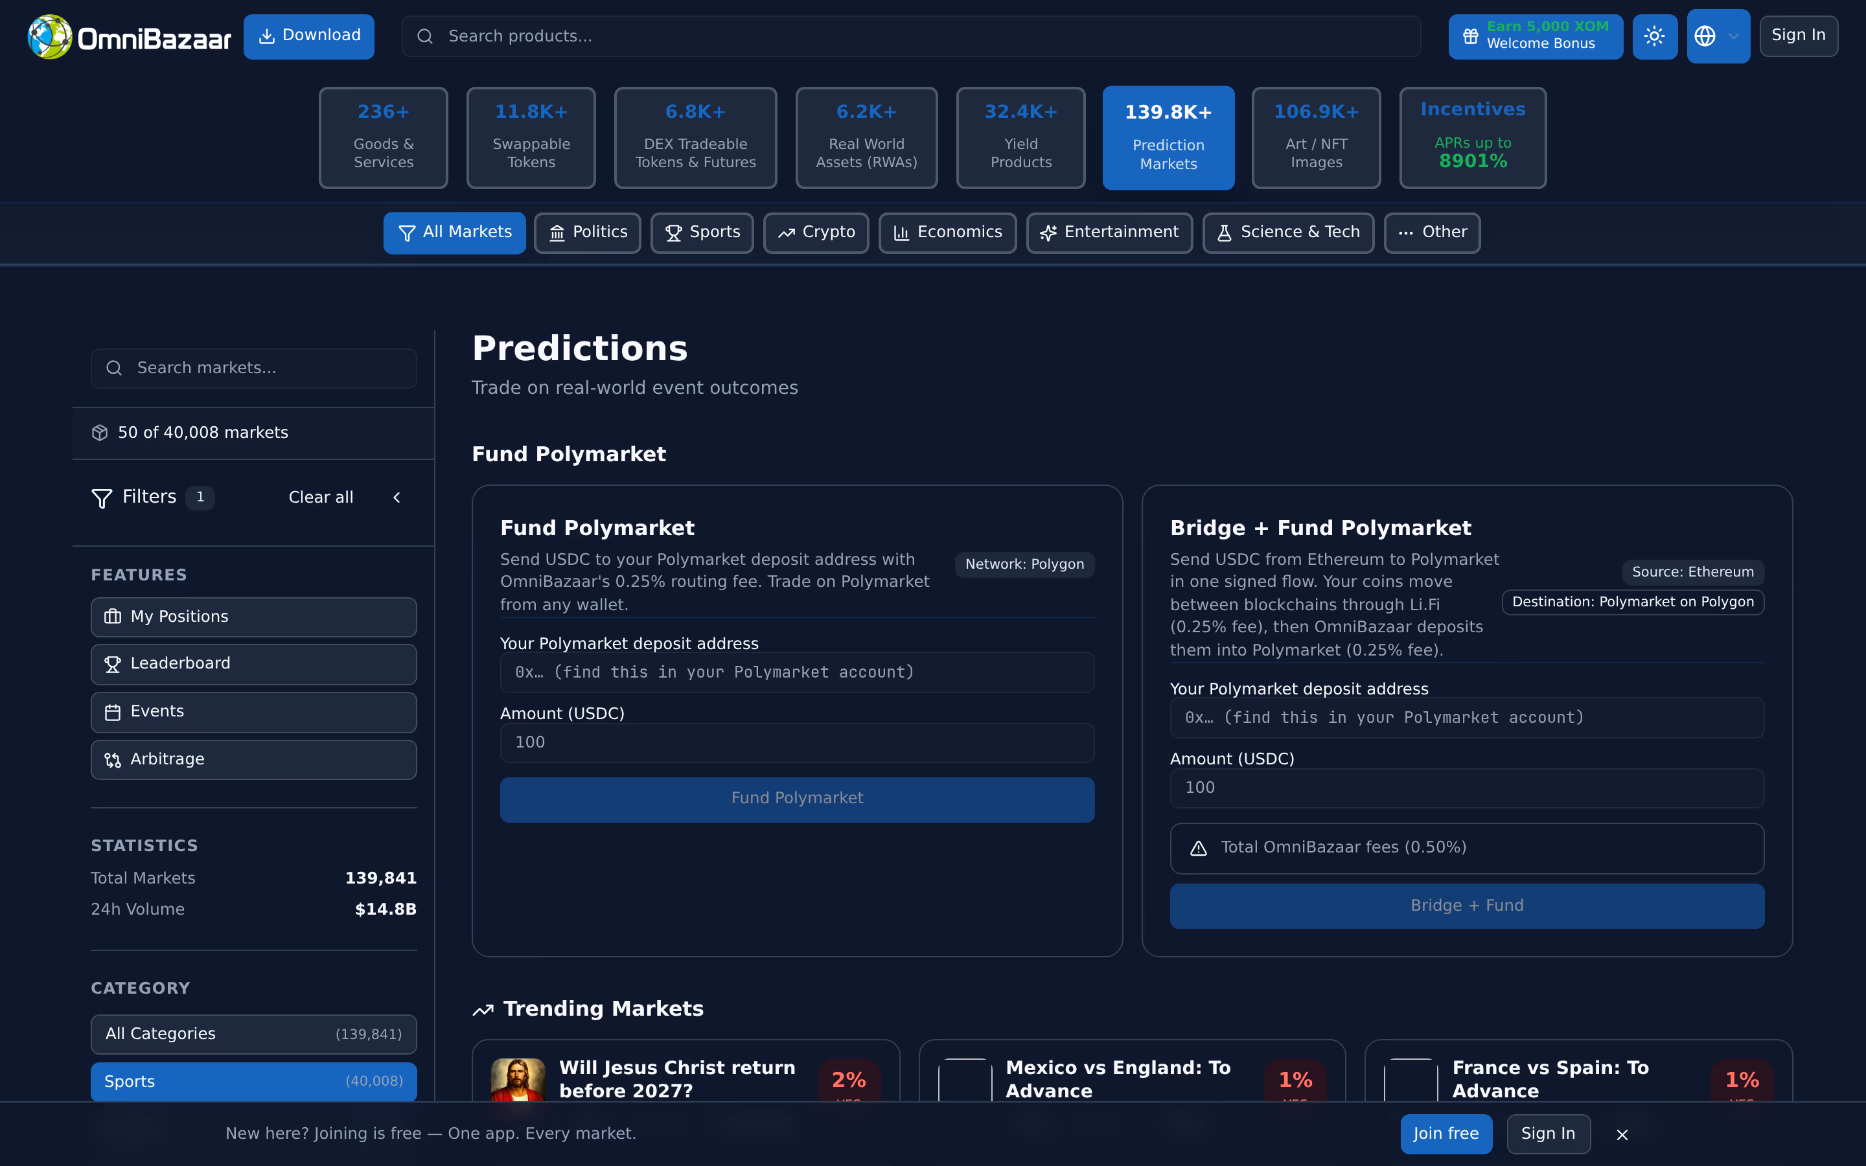Image resolution: width=1866 pixels, height=1166 pixels.
Task: Click the Trending Markets arrow icon
Action: point(483,1009)
